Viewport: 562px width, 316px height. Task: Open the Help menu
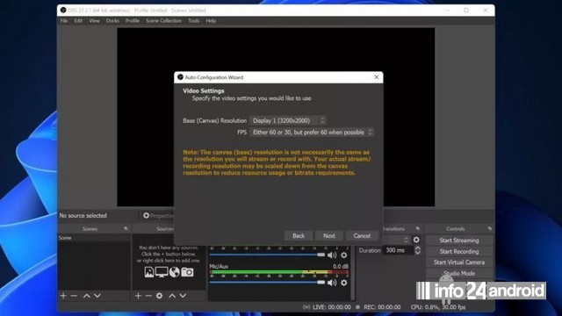tap(211, 21)
